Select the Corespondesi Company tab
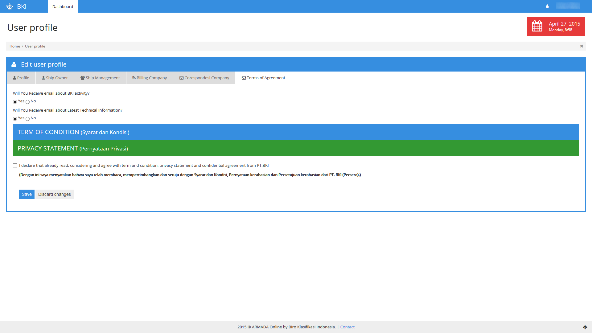592x333 pixels. point(204,78)
